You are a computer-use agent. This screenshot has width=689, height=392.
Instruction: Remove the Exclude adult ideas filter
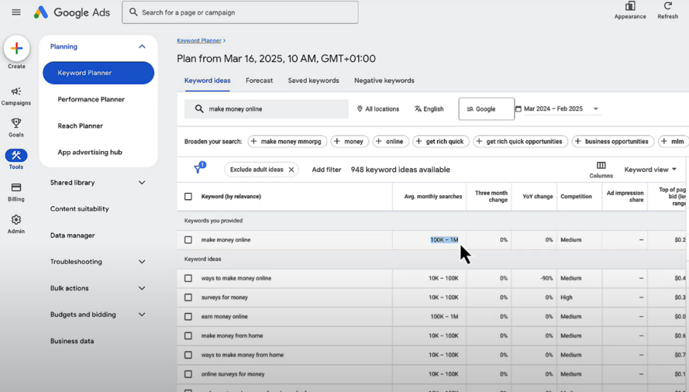coord(292,170)
